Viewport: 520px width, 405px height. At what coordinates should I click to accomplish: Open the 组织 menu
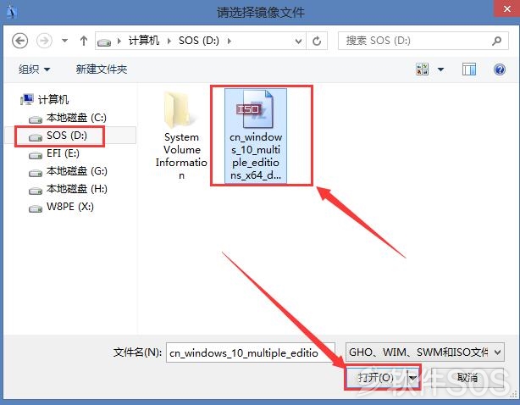[34, 69]
